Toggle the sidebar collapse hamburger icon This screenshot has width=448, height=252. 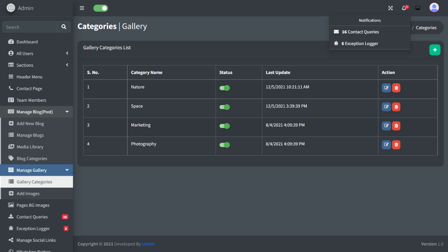coord(82,8)
